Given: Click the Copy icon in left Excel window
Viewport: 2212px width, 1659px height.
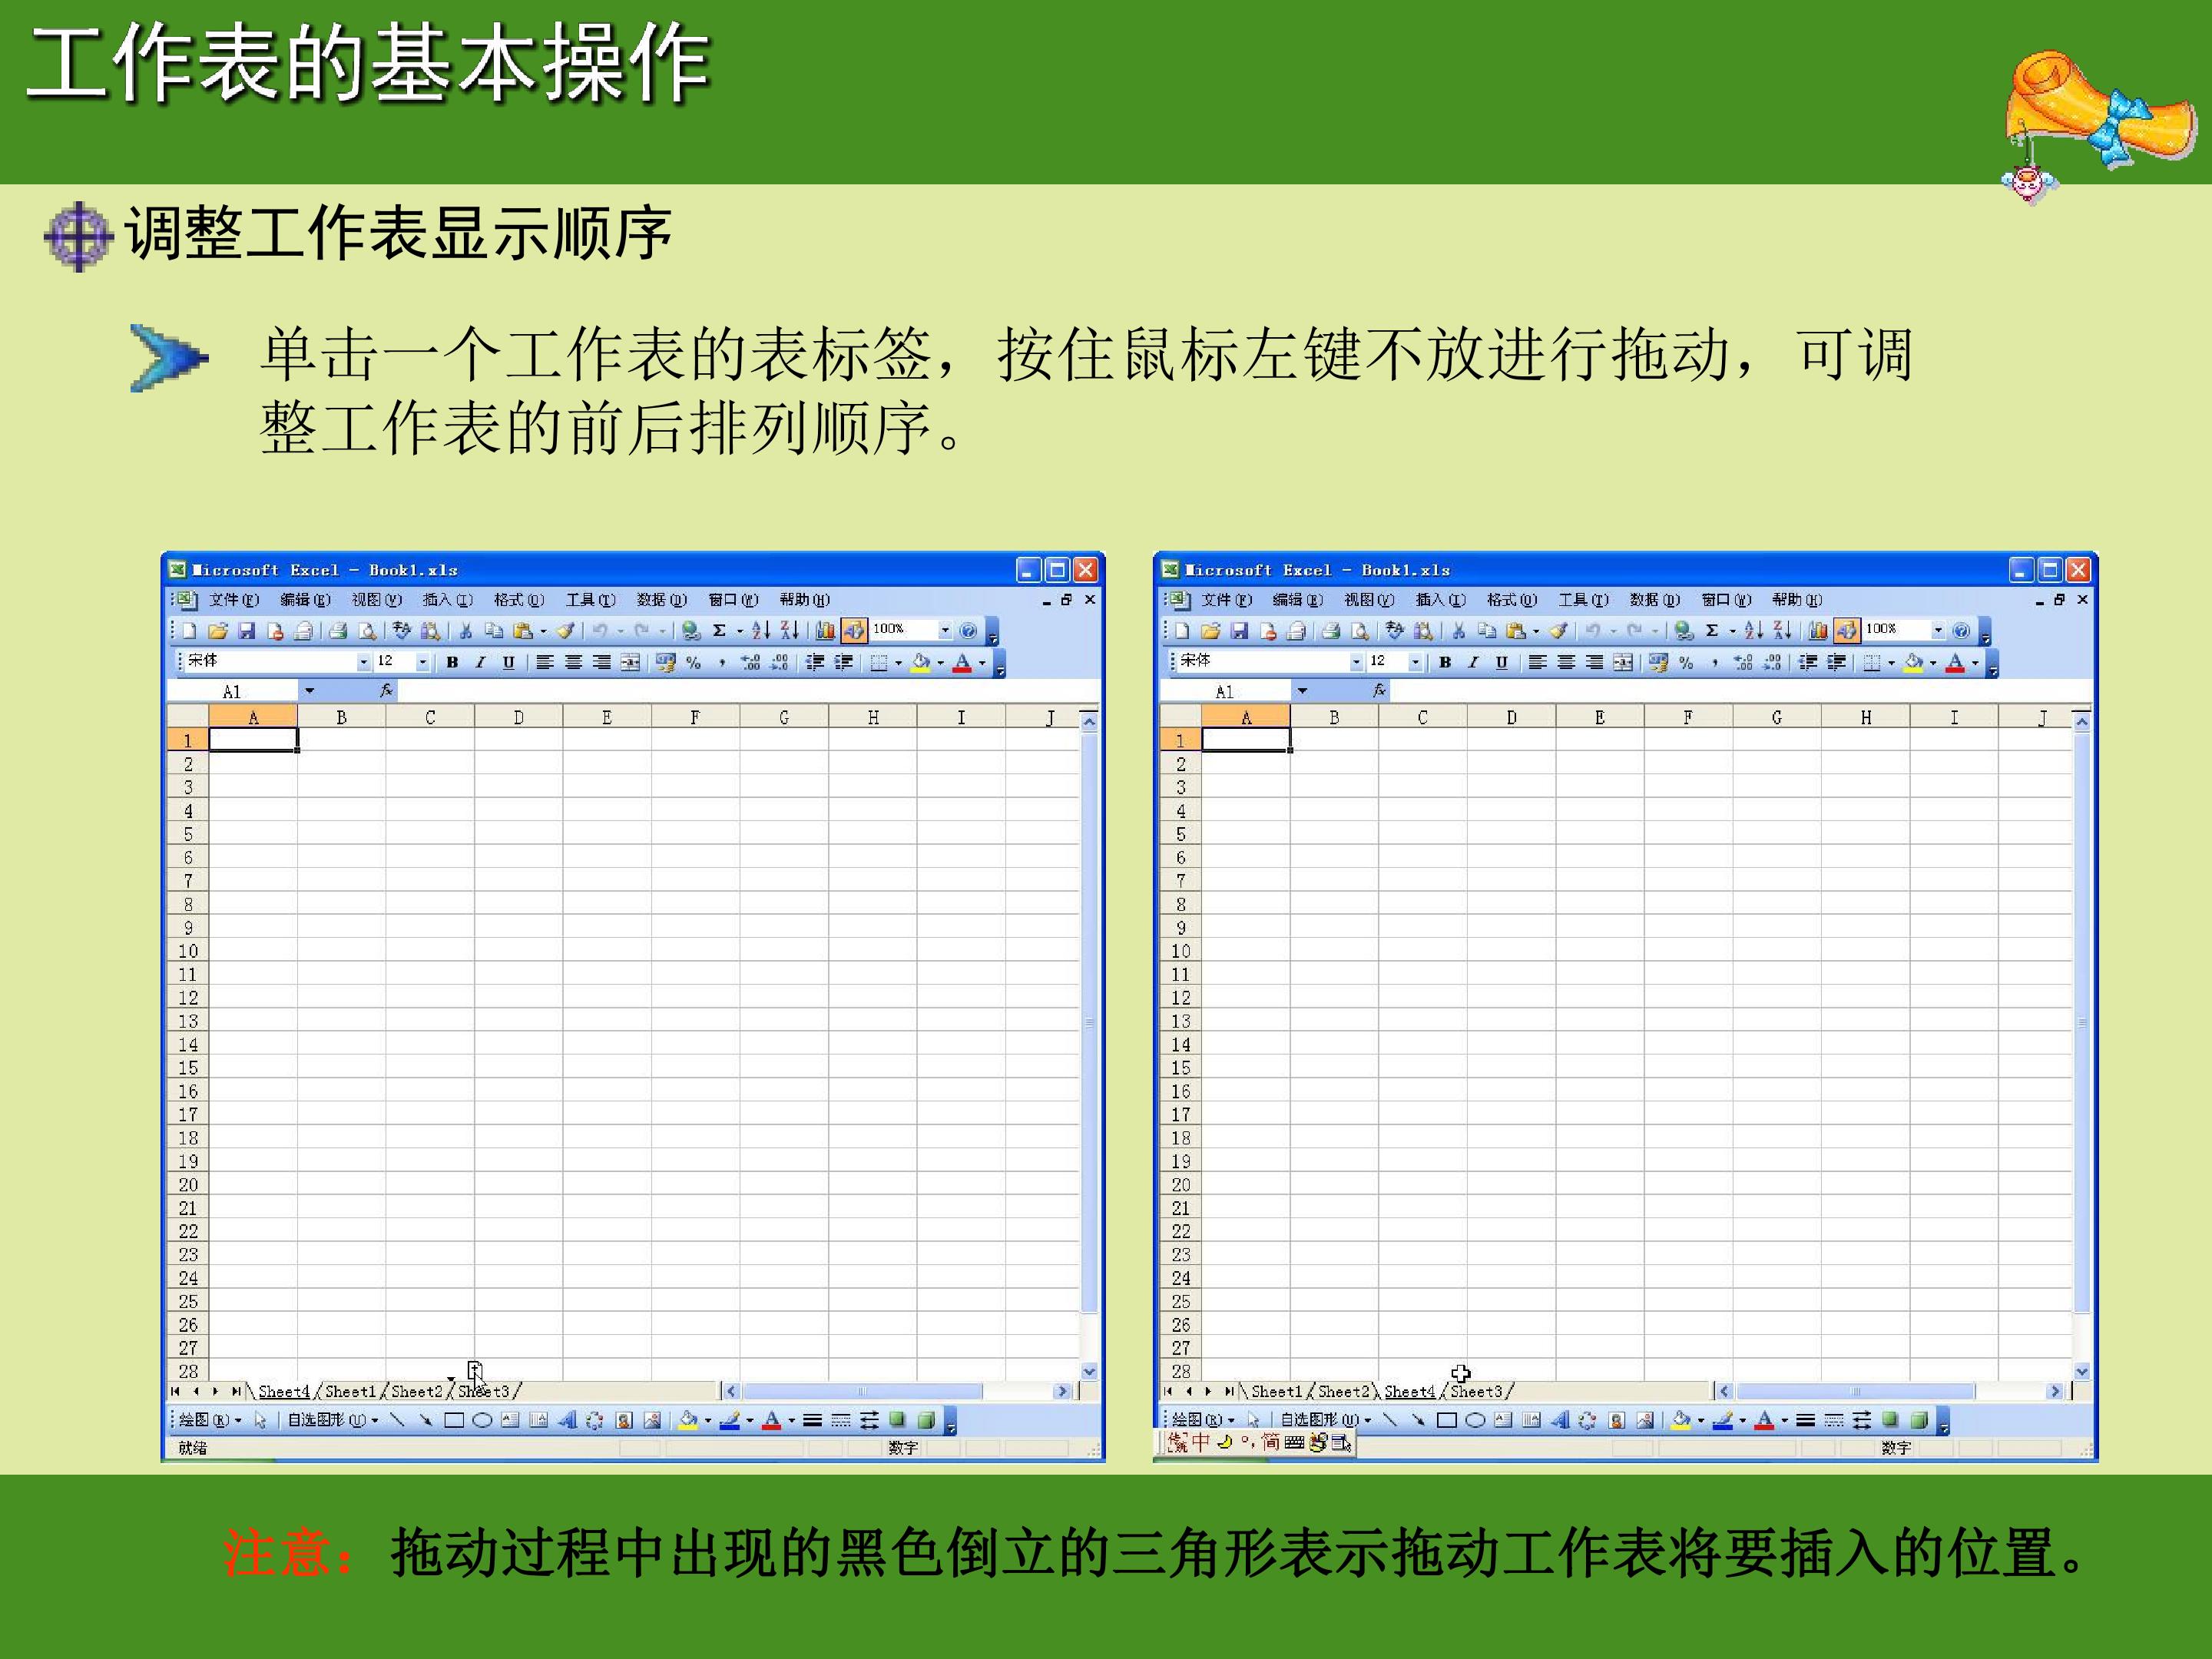Looking at the screenshot, I should pyautogui.click(x=494, y=631).
